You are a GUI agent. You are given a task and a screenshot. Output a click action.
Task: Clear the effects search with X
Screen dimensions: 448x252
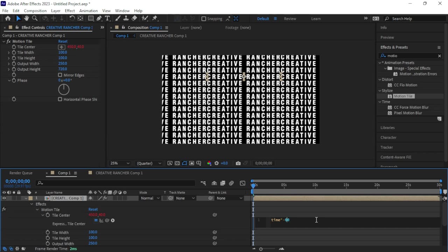pyautogui.click(x=439, y=56)
